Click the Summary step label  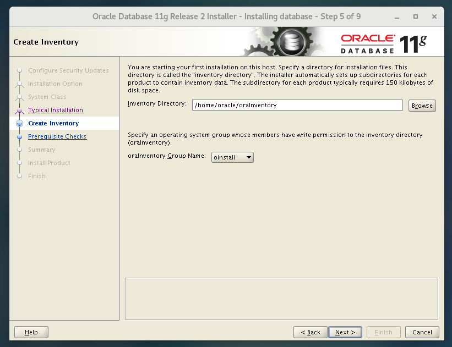(41, 150)
